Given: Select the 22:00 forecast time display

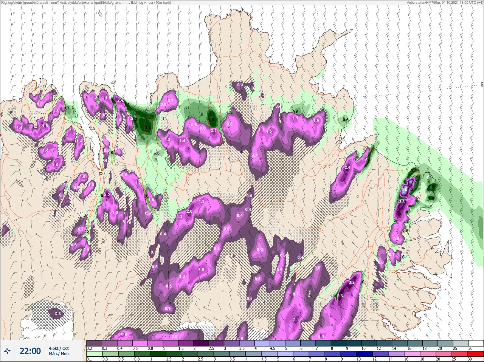Looking at the screenshot, I should tap(30, 351).
